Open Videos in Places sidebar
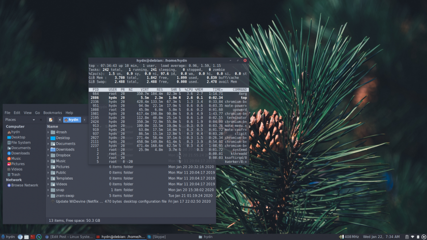This screenshot has height=240, width=427. 15,169
